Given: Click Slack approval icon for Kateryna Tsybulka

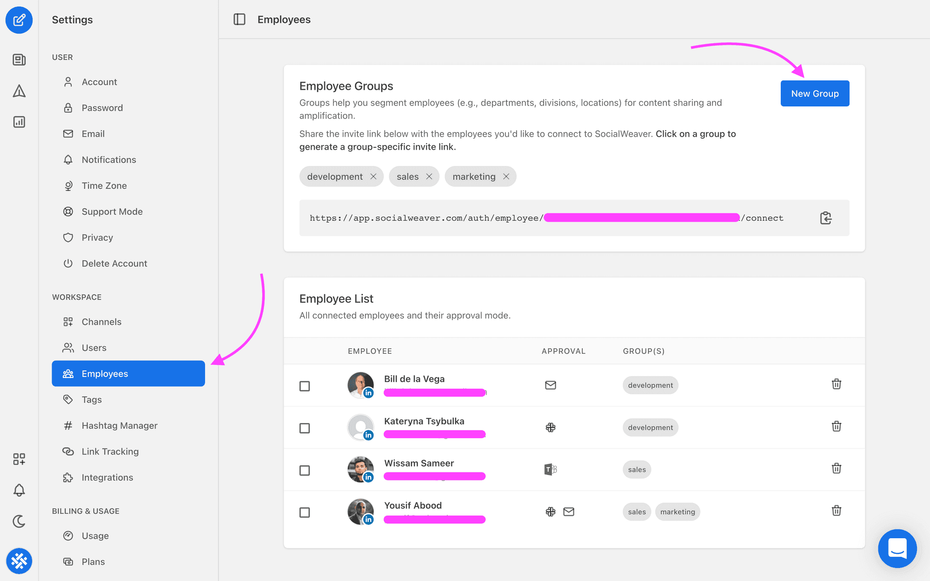Looking at the screenshot, I should click(551, 427).
